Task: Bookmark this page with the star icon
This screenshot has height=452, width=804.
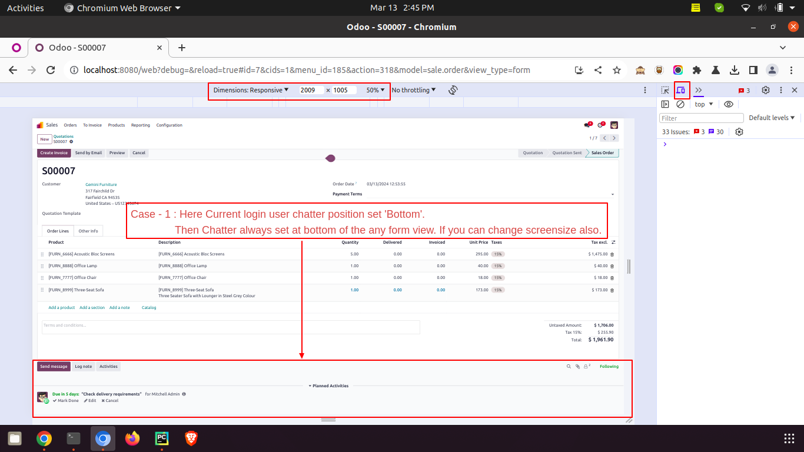Action: (x=617, y=70)
